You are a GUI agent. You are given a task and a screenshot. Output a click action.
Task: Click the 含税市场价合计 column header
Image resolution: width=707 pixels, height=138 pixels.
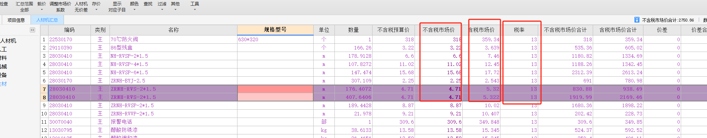pyautogui.click(x=618, y=30)
